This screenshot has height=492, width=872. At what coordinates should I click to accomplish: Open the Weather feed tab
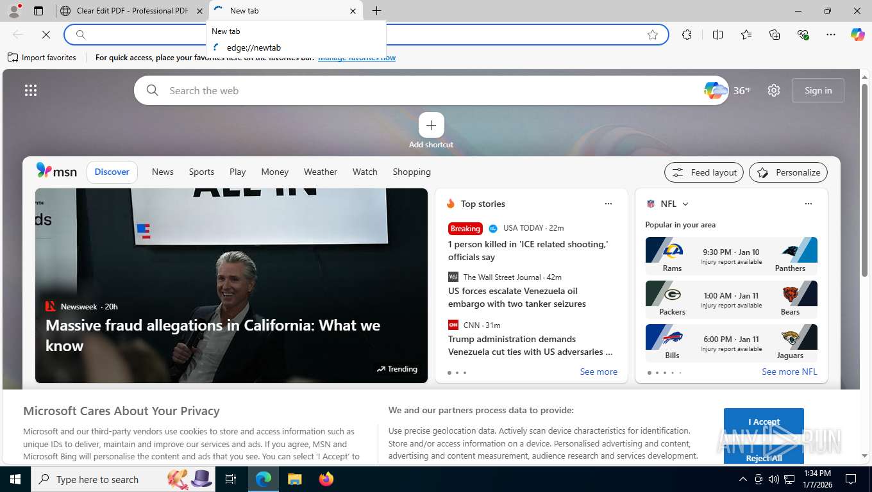321,172
